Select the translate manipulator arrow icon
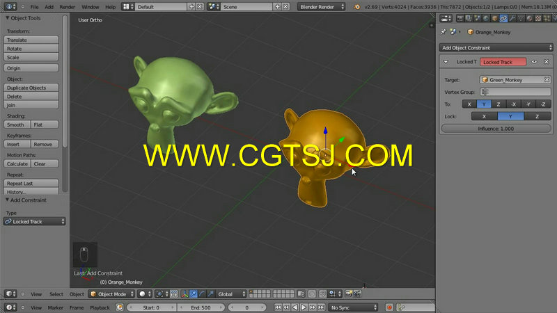 click(194, 294)
